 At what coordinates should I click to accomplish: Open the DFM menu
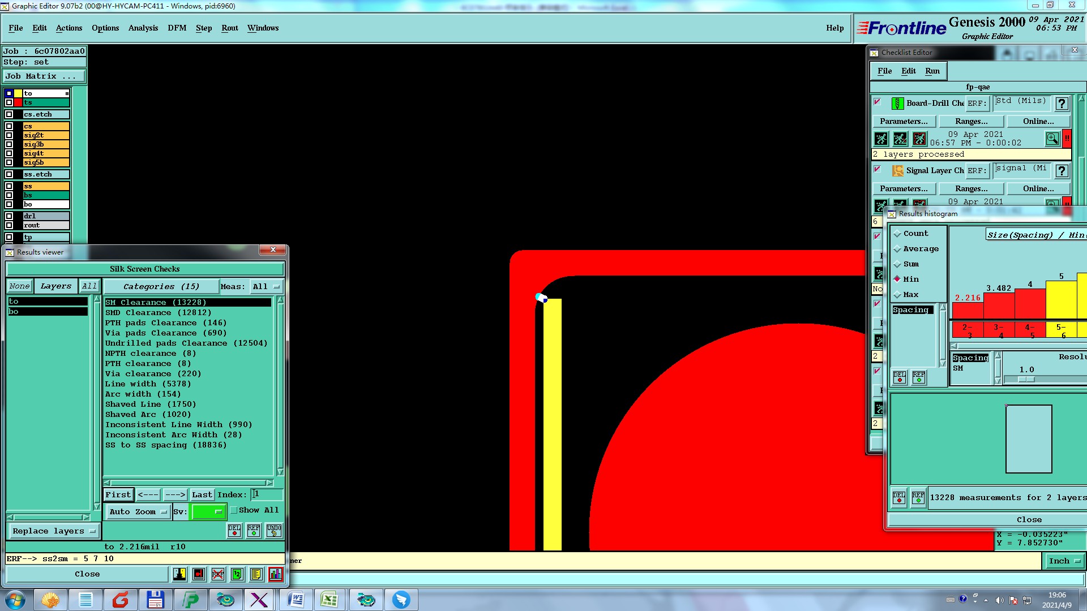[x=177, y=28]
